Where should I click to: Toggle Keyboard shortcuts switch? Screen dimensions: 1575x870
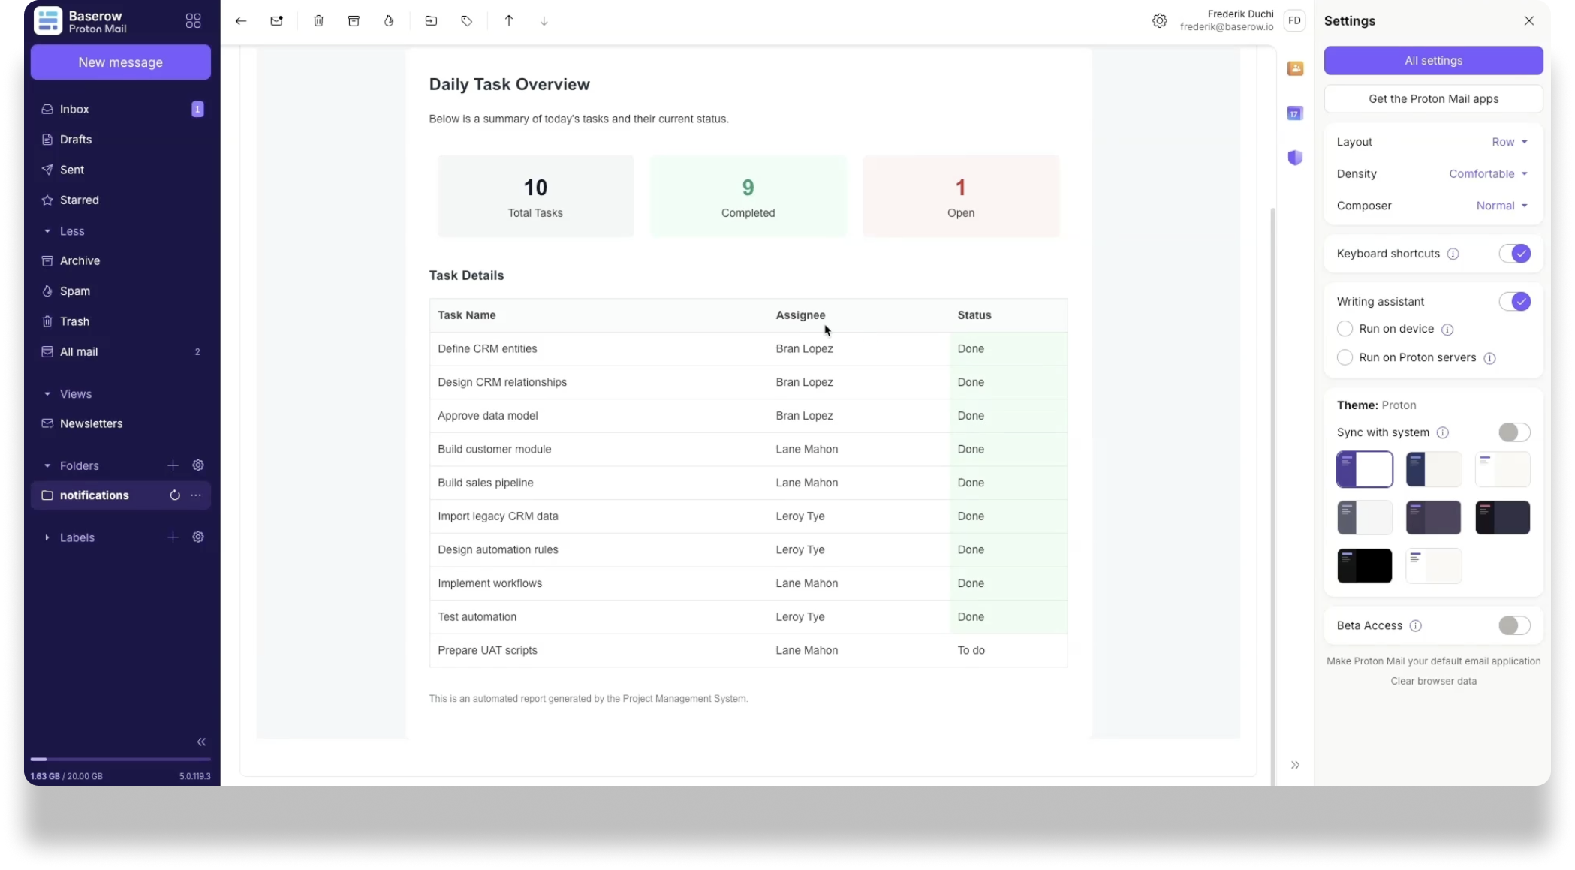(1514, 254)
